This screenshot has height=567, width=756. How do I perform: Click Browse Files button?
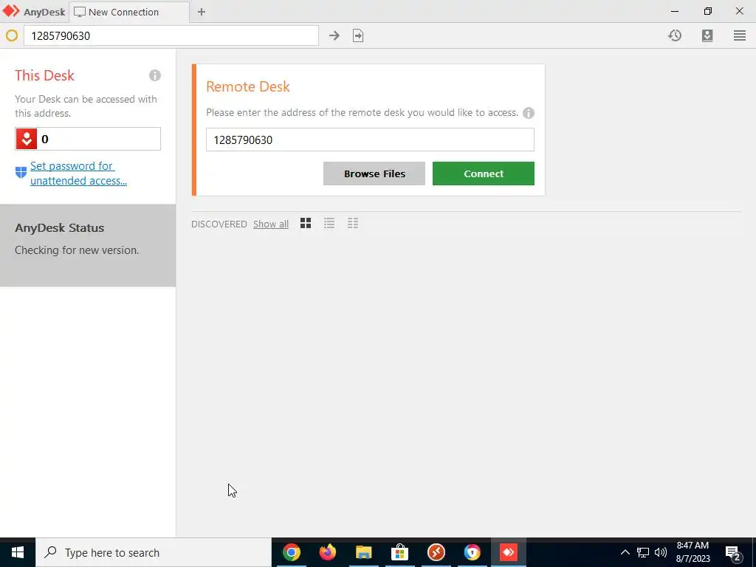click(x=374, y=173)
